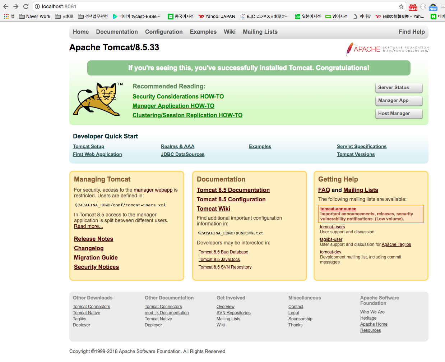Open Manager Application HOW-TO link

click(x=173, y=106)
